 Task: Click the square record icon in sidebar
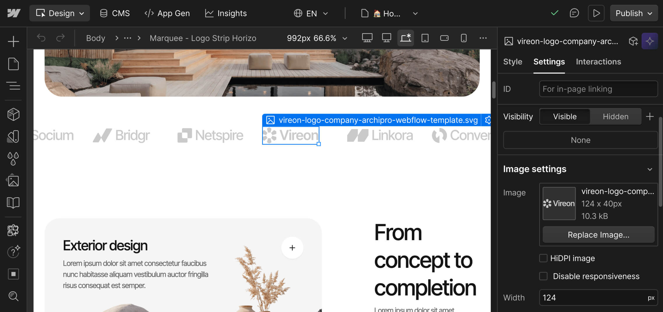[13, 274]
